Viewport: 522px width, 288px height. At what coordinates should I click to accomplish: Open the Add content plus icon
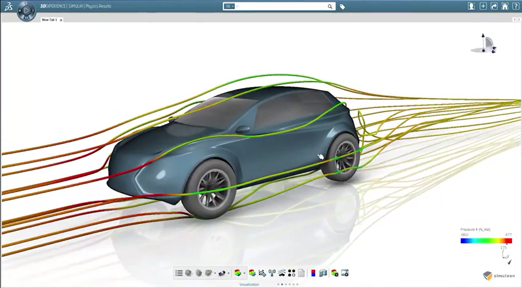(x=483, y=6)
